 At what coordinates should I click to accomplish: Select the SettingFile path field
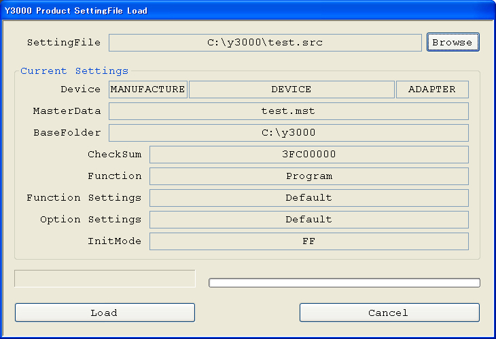(265, 43)
